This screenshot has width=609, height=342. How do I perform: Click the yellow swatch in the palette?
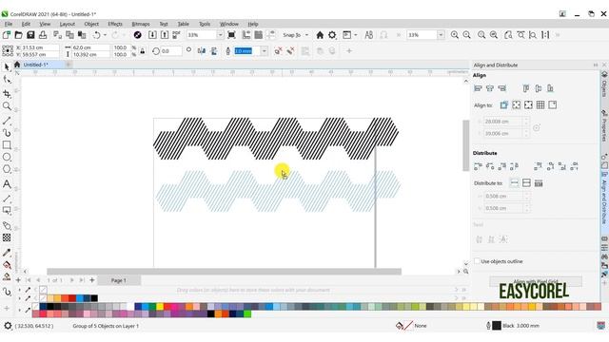click(160, 307)
